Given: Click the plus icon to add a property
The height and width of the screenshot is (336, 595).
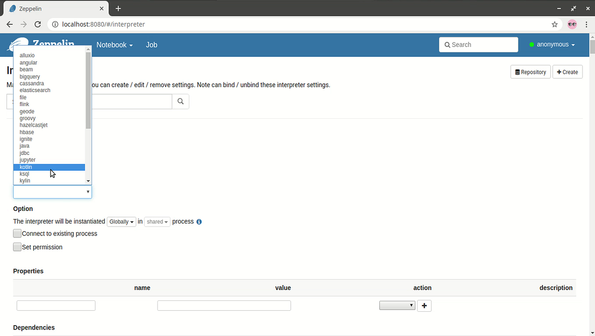Looking at the screenshot, I should point(424,305).
